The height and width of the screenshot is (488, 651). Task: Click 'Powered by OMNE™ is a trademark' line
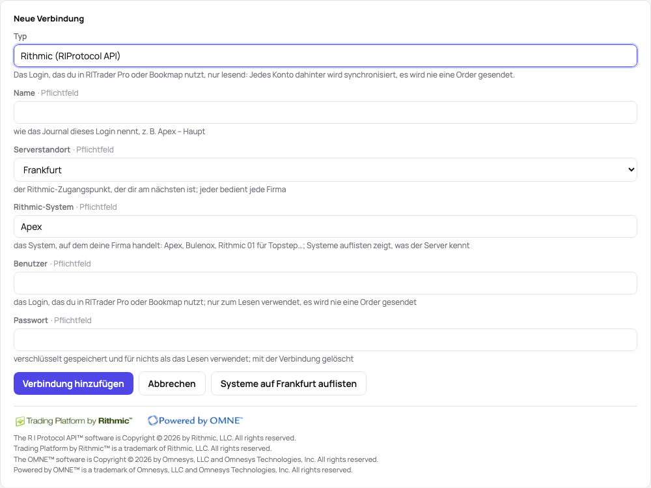point(183,470)
